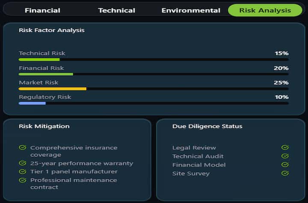Viewport: 308px width, 203px height.
Task: Click the yellow Market Risk bar
Action: 53,88
